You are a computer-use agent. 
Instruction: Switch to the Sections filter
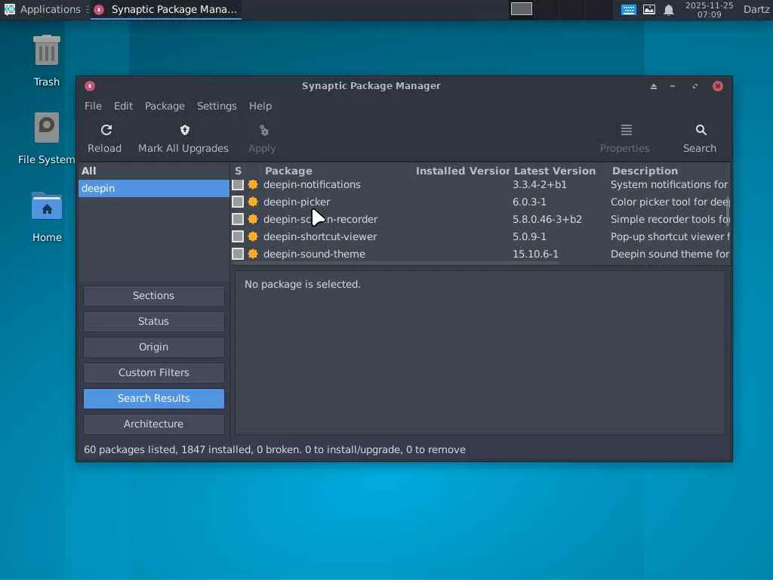pos(154,296)
